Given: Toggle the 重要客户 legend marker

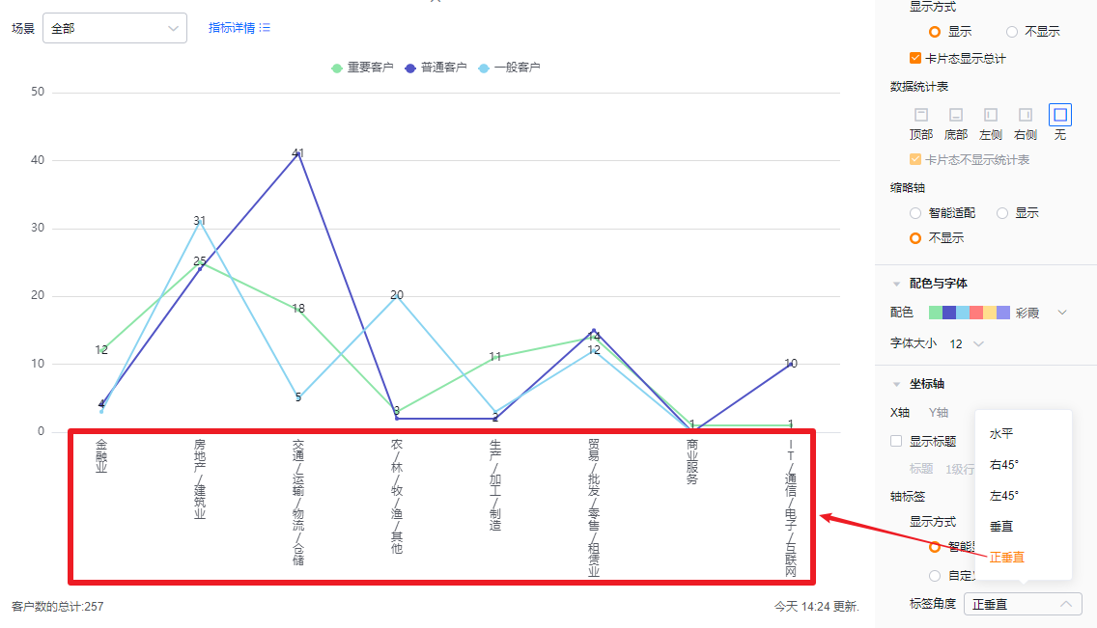Looking at the screenshot, I should 336,68.
